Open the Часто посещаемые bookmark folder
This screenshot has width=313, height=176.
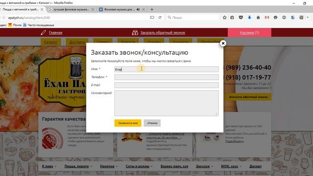(39, 25)
